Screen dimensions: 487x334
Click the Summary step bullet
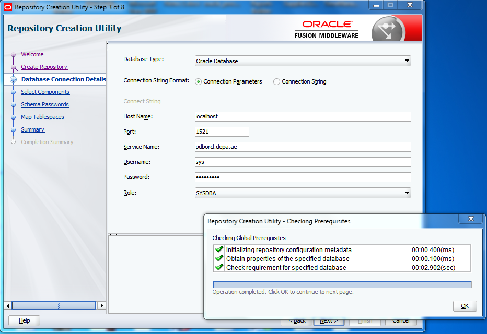click(13, 130)
